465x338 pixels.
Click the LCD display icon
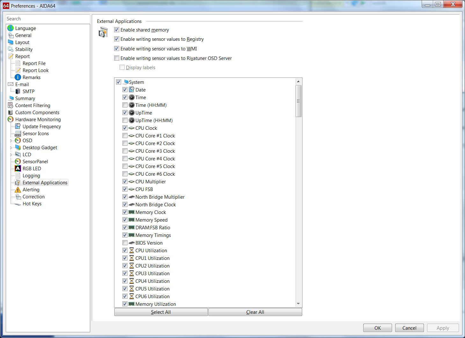tap(18, 155)
